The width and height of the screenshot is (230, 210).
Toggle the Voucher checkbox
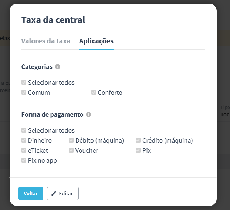pyautogui.click(x=71, y=150)
